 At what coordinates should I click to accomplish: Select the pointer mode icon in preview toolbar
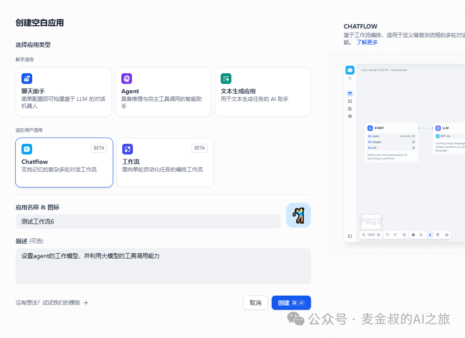point(430,235)
